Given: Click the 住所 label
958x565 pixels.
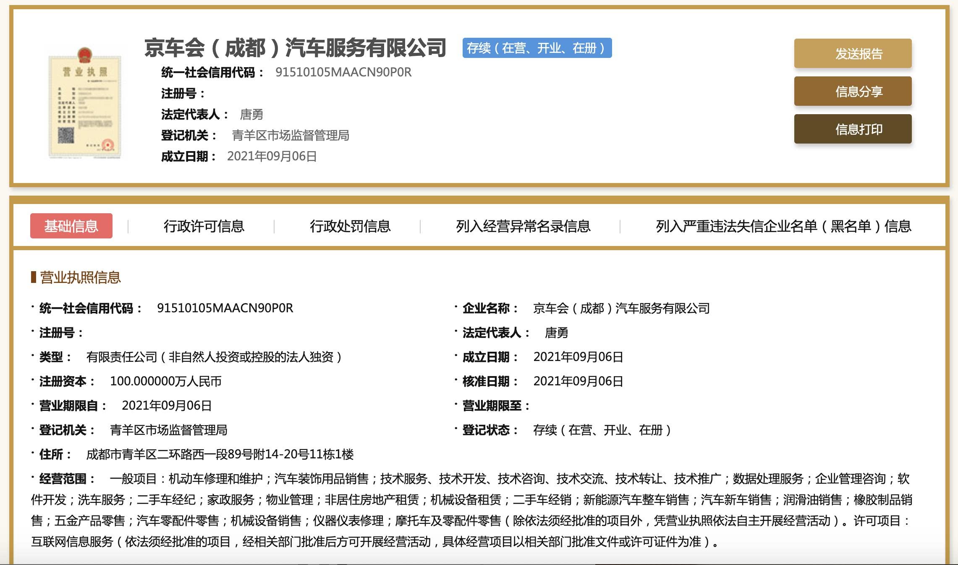Looking at the screenshot, I should point(56,454).
